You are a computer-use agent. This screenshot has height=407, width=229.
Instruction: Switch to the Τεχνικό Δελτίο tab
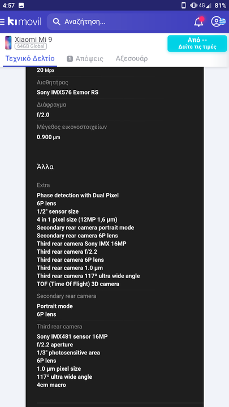pos(30,59)
